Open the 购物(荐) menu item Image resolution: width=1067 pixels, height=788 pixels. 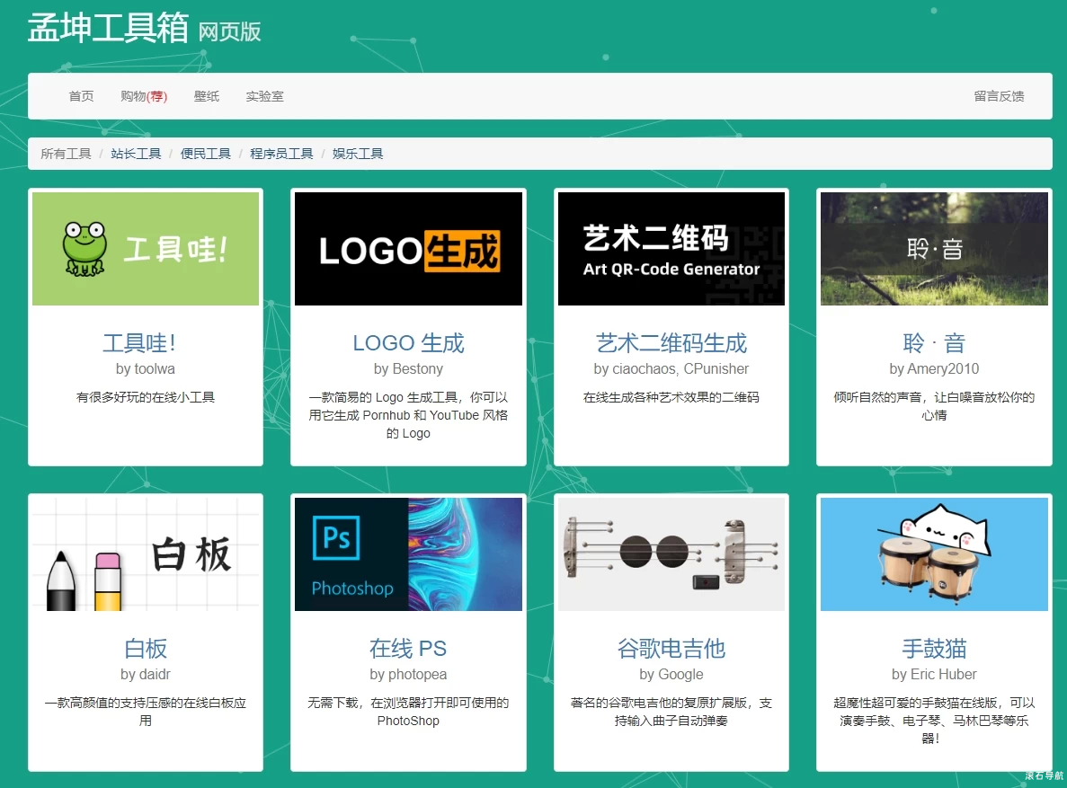144,96
